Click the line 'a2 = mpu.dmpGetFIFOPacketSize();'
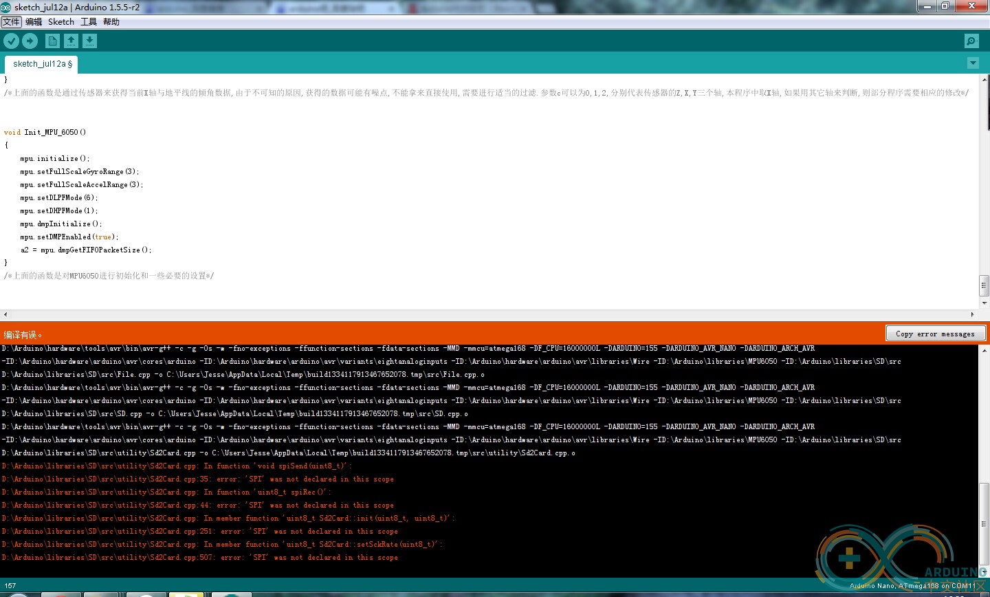This screenshot has width=990, height=597. tap(86, 250)
